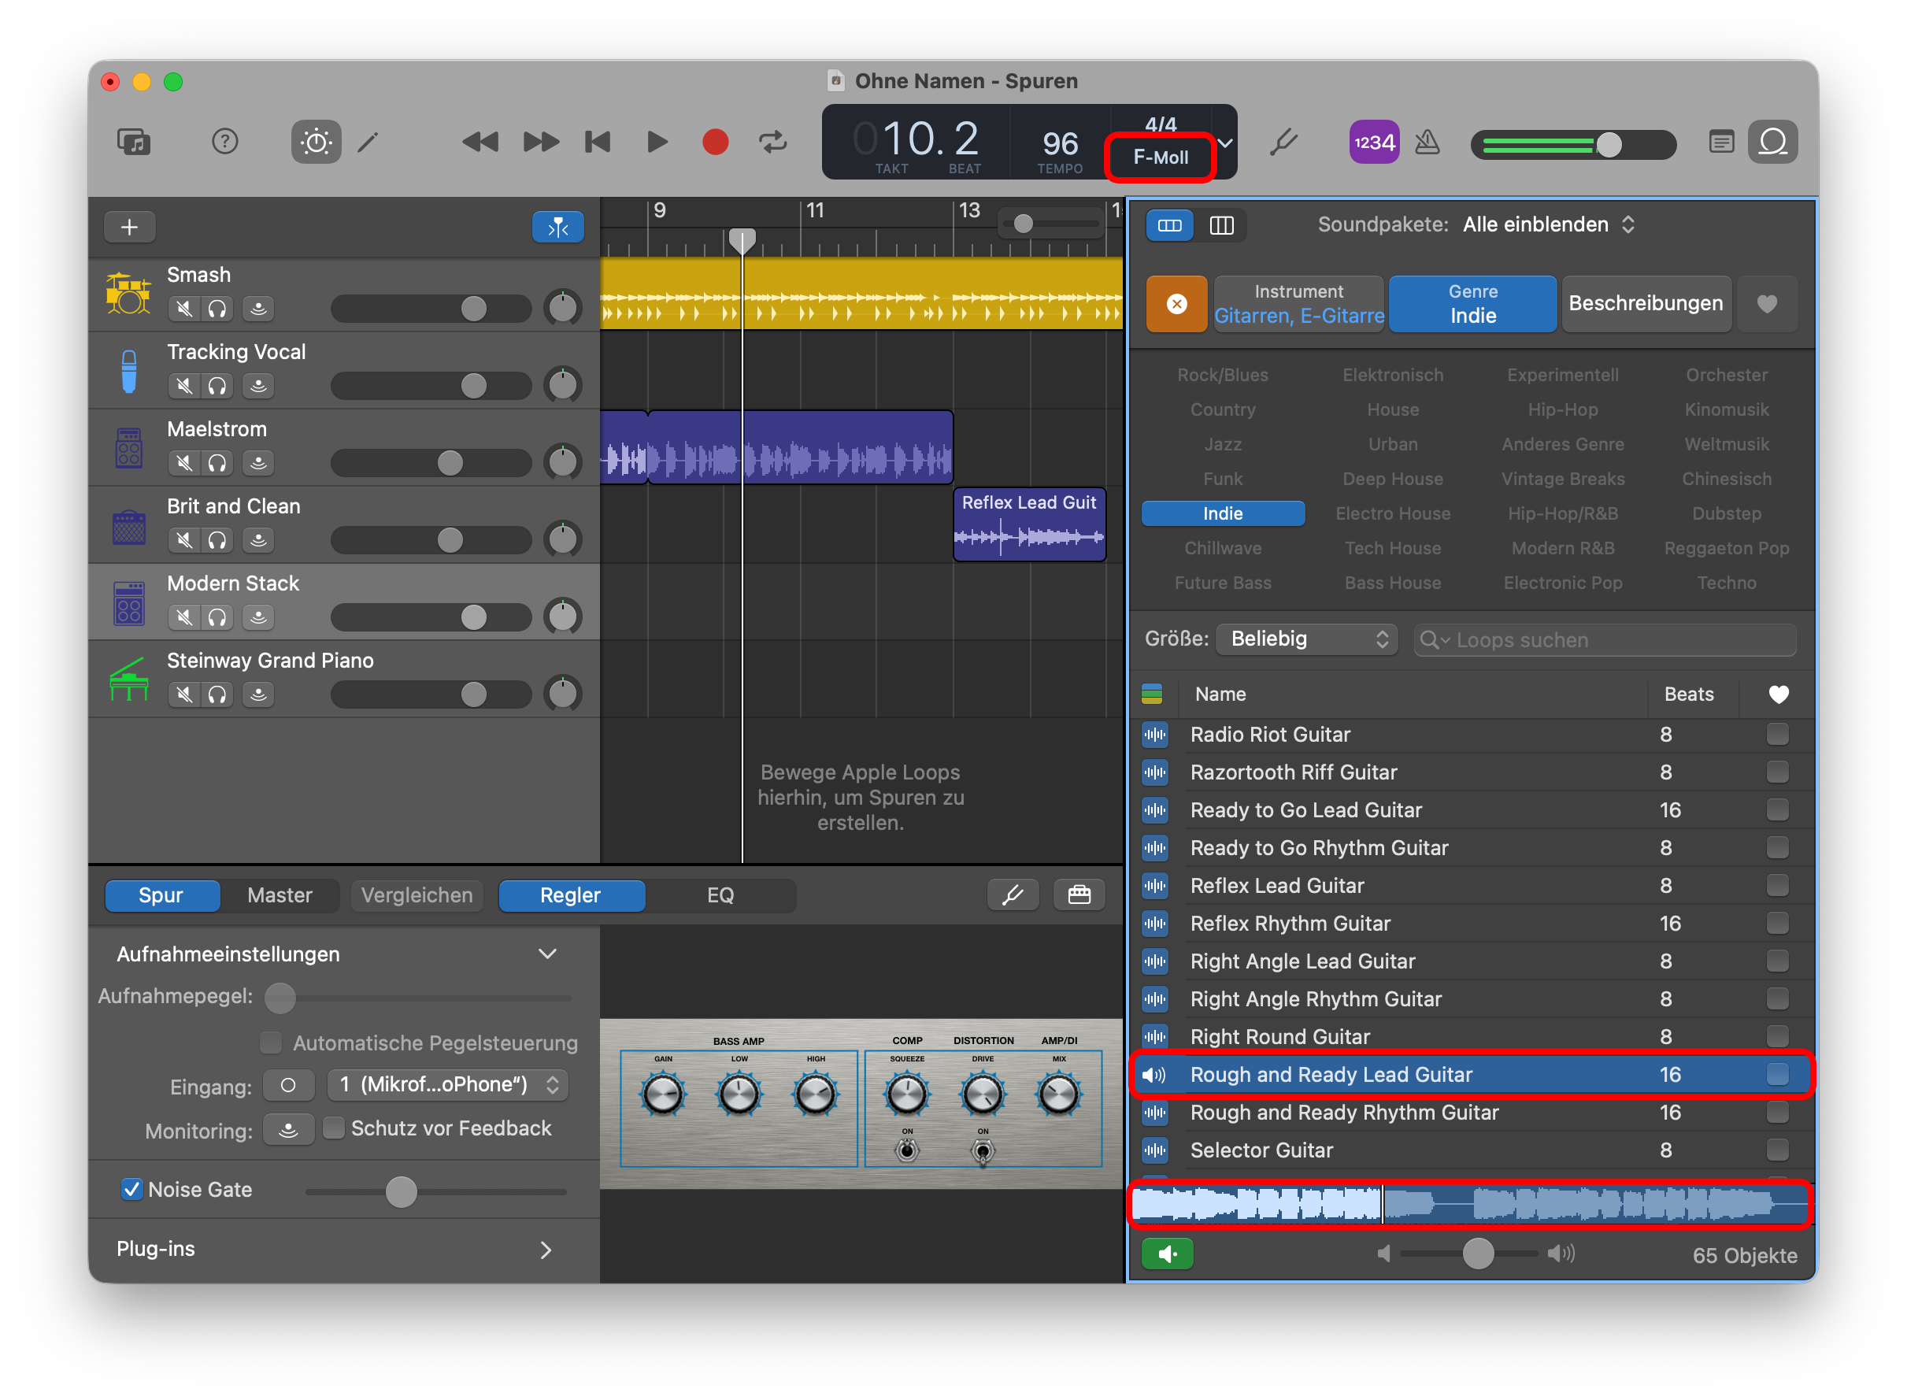
Task: Toggle the Cycle loop button
Action: [x=772, y=142]
